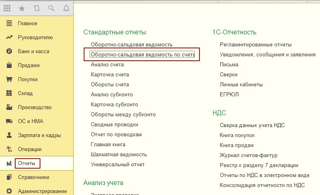The height and width of the screenshot is (195, 320).
Task: Open the Журнал счетов-фактур link
Action: [249, 155]
